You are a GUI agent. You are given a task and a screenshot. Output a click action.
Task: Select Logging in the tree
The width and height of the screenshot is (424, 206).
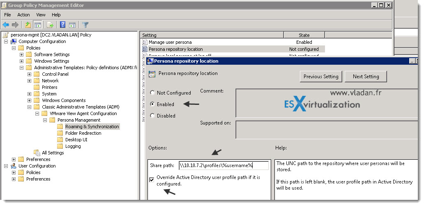73,146
